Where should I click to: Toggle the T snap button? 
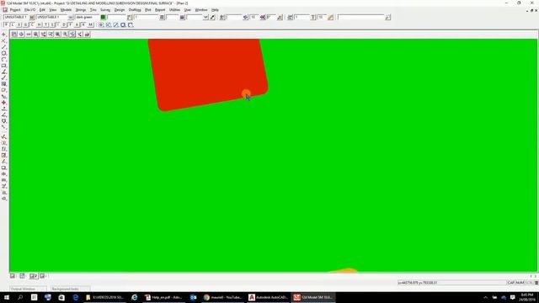[45, 24]
